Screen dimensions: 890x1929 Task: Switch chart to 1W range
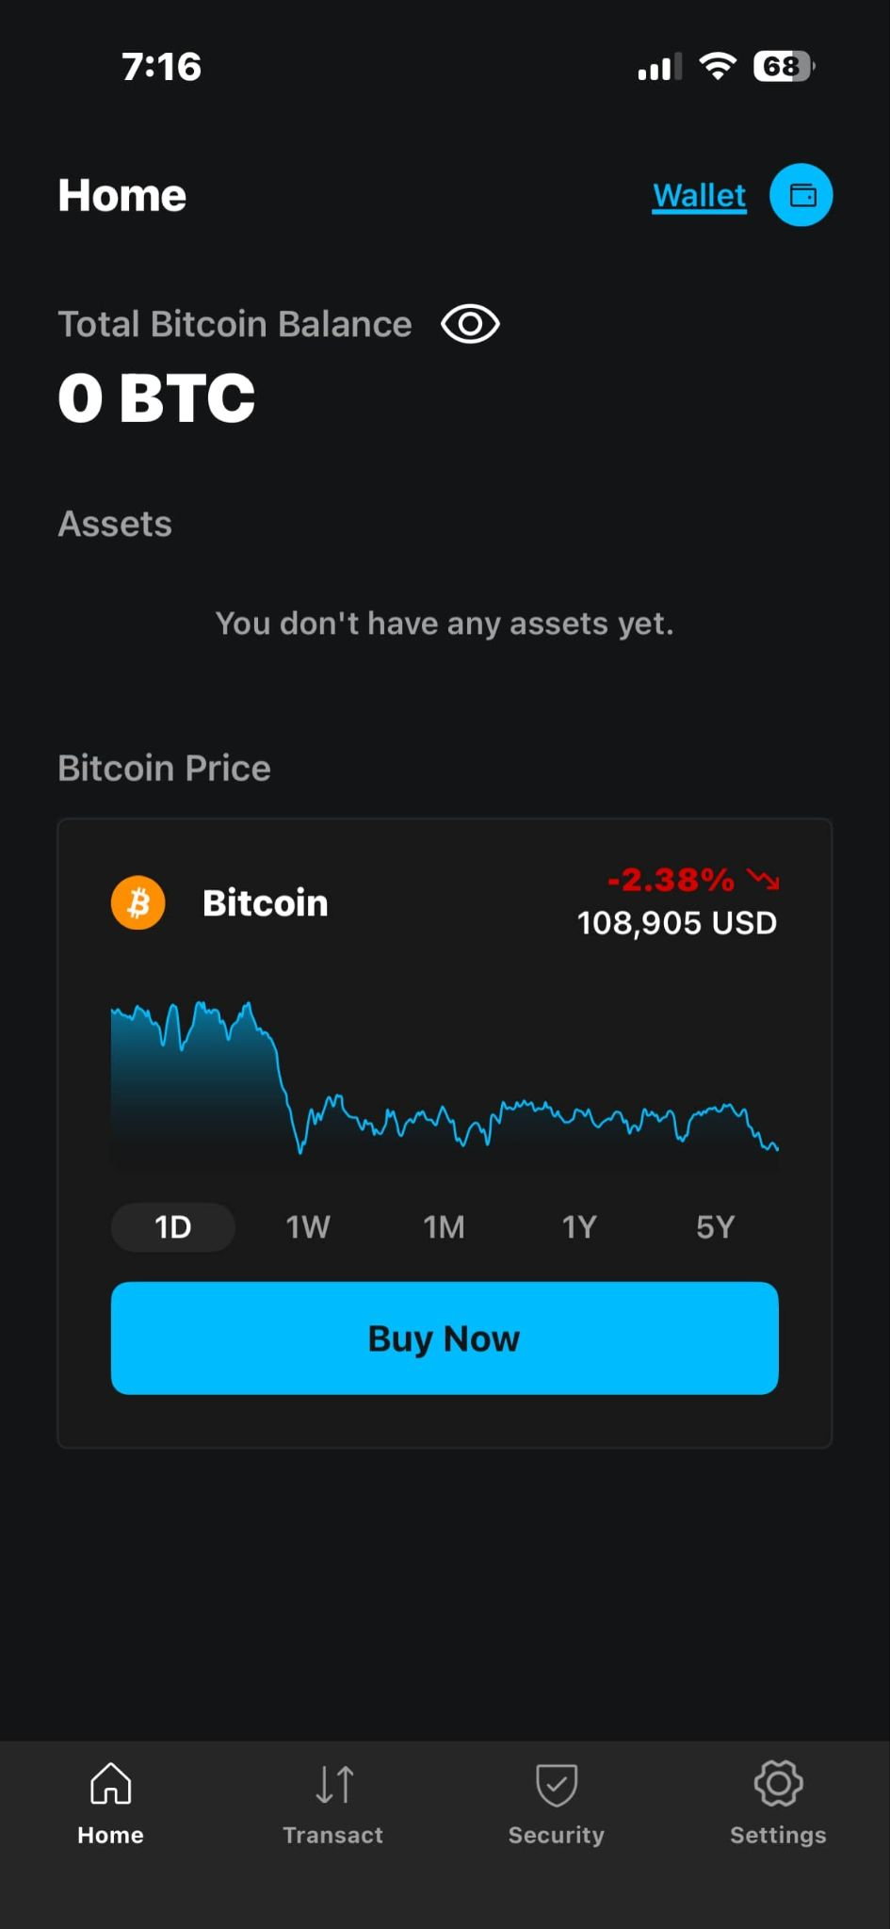(308, 1226)
